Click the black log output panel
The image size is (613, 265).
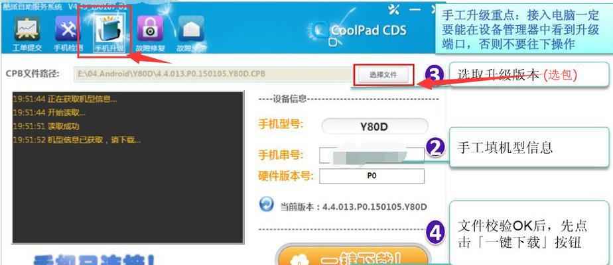(x=128, y=168)
